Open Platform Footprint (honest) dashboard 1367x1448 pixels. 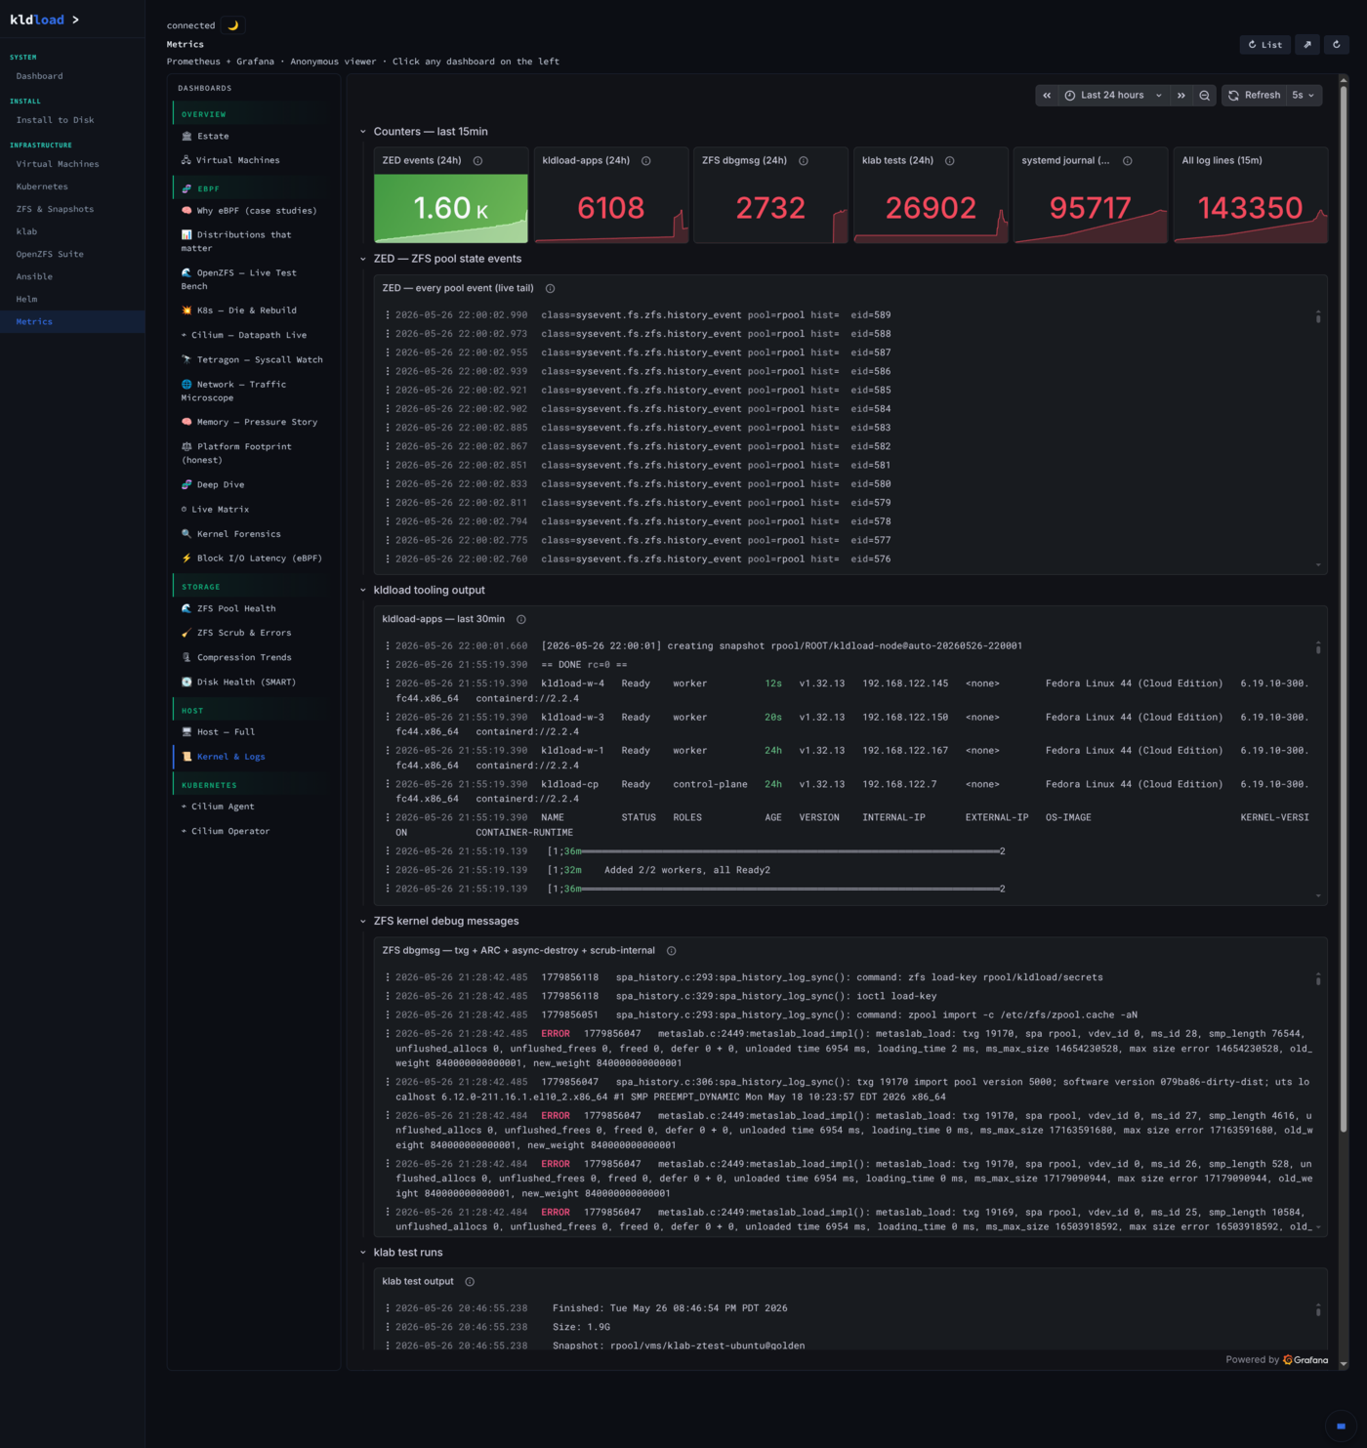pos(252,453)
